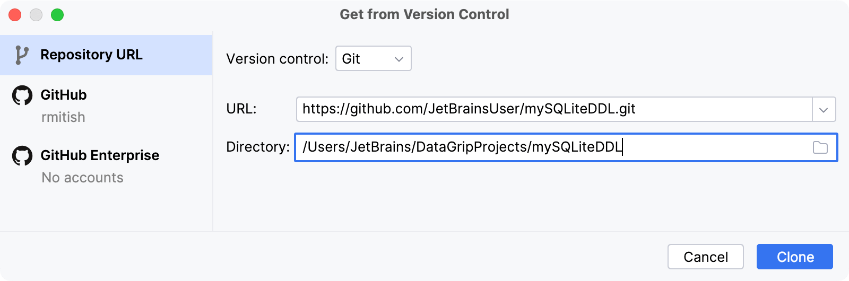Click the green zoom window button
The width and height of the screenshot is (849, 281).
coord(57,15)
